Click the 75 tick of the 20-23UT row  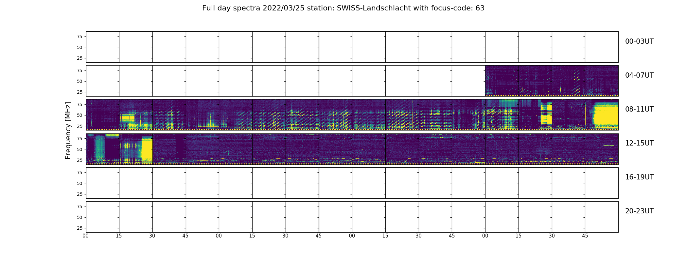click(x=79, y=206)
